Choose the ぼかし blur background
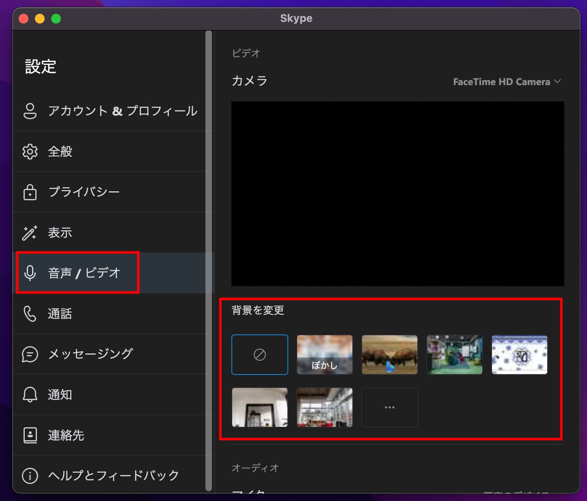The image size is (587, 501). (x=325, y=355)
